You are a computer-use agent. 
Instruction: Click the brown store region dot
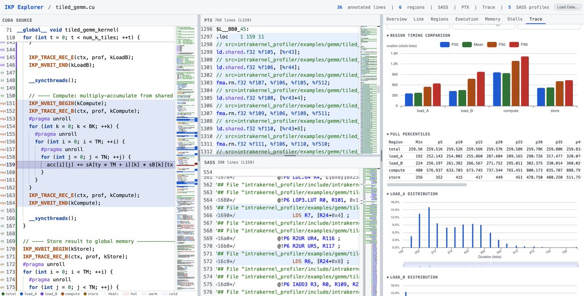pyautogui.click(x=86, y=293)
